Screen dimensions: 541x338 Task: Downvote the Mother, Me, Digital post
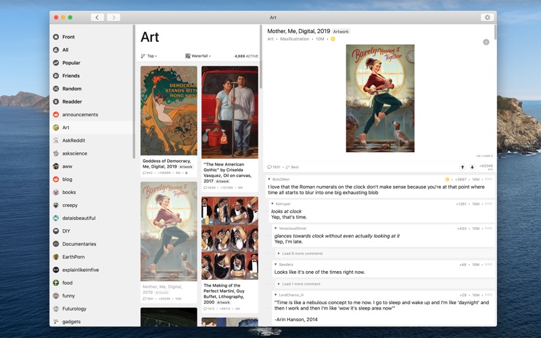tap(472, 167)
